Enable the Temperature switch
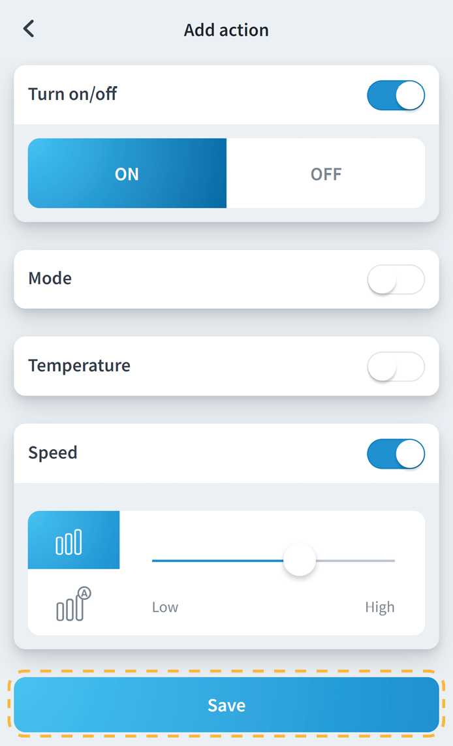Viewport: 453px width, 746px height. [396, 367]
